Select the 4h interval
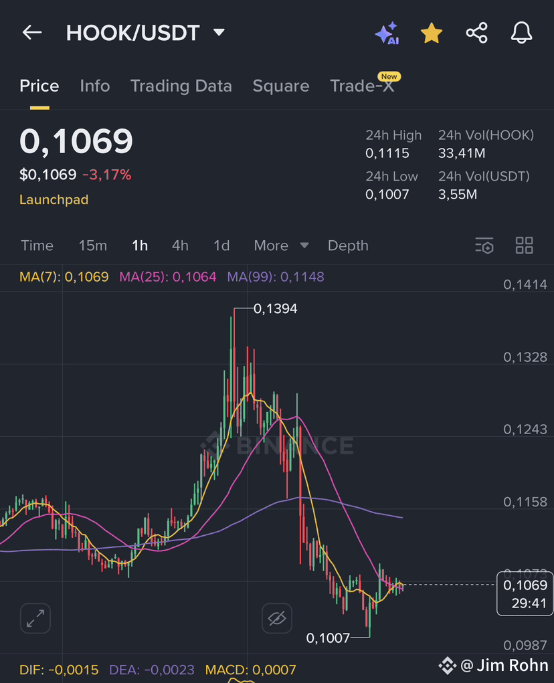 tap(180, 246)
